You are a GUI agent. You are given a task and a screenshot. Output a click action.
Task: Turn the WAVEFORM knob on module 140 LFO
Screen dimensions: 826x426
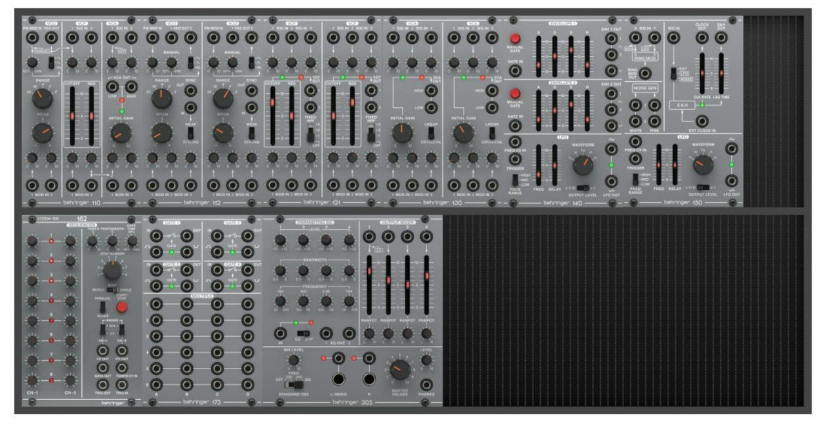coord(582,165)
